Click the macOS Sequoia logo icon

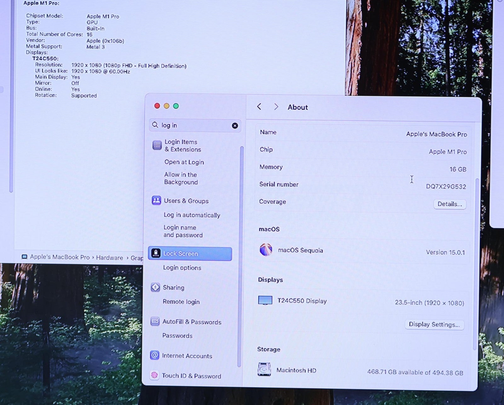(x=266, y=250)
